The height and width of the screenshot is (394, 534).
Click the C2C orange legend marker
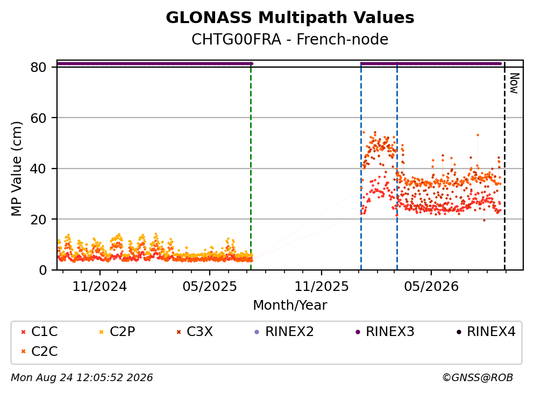(x=23, y=352)
